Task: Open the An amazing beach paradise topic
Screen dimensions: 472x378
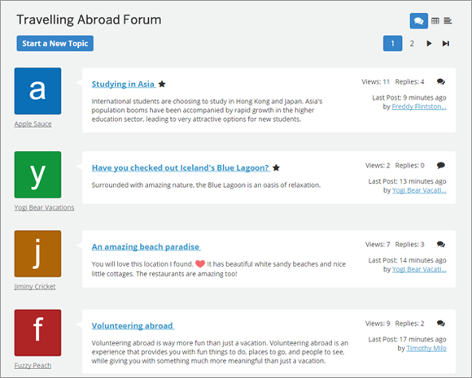Action: (x=146, y=247)
